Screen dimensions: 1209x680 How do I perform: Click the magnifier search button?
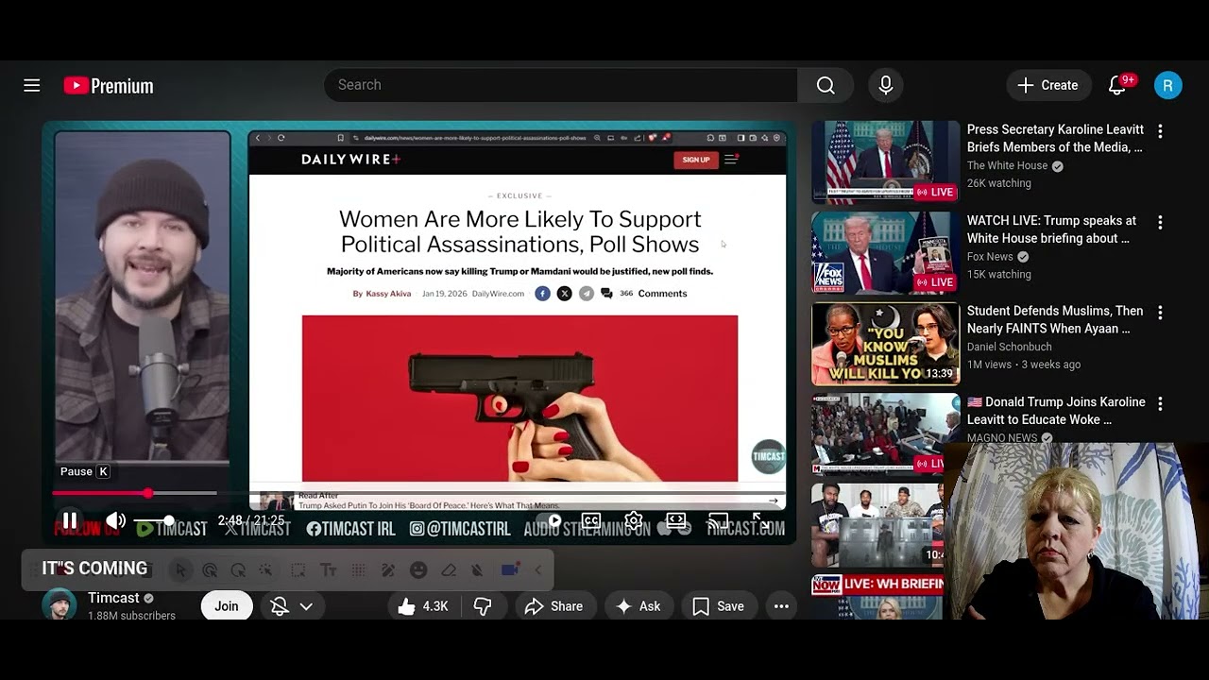[826, 85]
